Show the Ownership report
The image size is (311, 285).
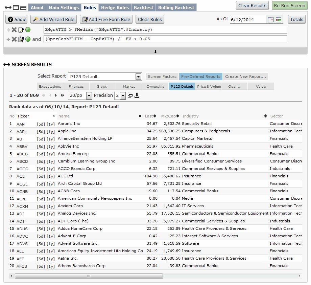[x=155, y=86]
